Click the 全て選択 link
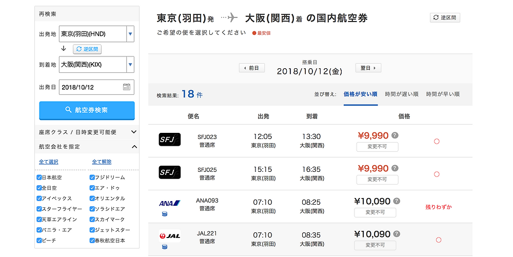The width and height of the screenshot is (513, 257). point(48,162)
